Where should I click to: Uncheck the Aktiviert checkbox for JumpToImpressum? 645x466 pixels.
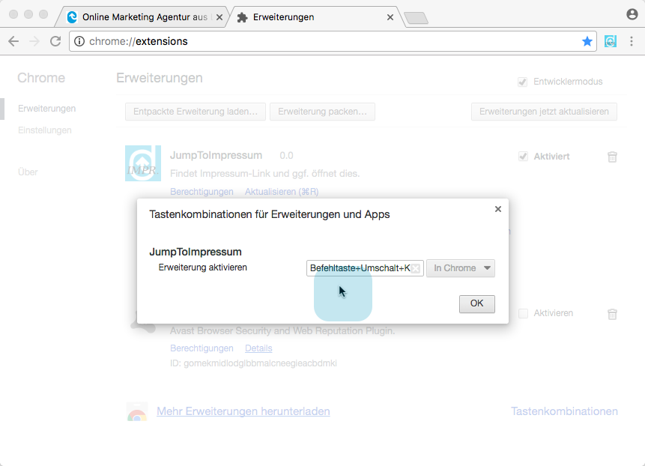click(x=523, y=157)
